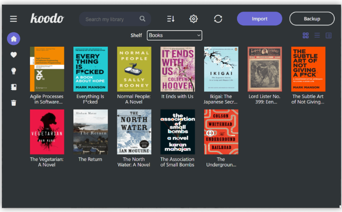Click the sync refresh icon
The image size is (342, 212).
pyautogui.click(x=218, y=19)
